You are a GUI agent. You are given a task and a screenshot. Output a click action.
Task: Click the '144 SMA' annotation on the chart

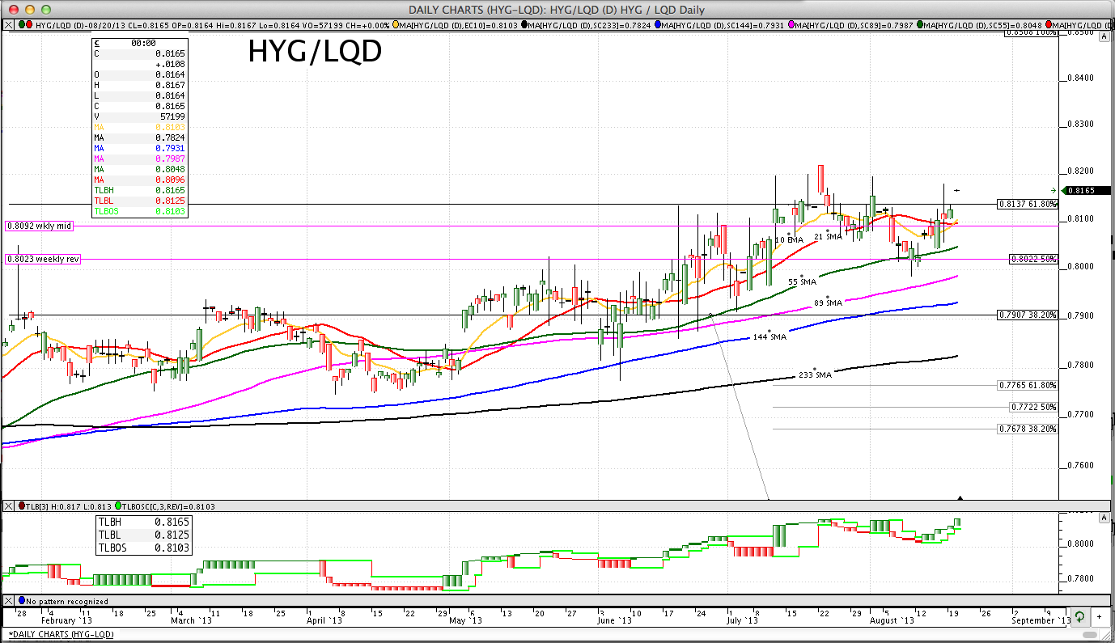769,336
